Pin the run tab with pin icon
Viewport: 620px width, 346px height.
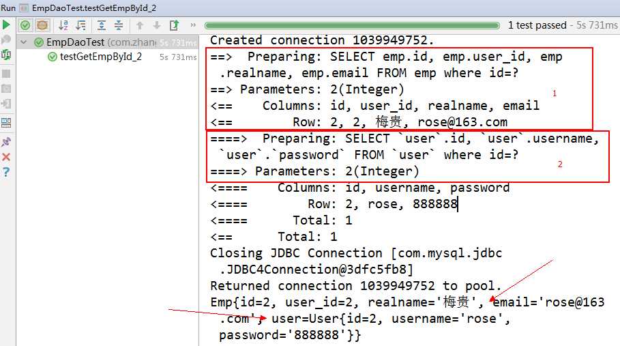coord(6,142)
